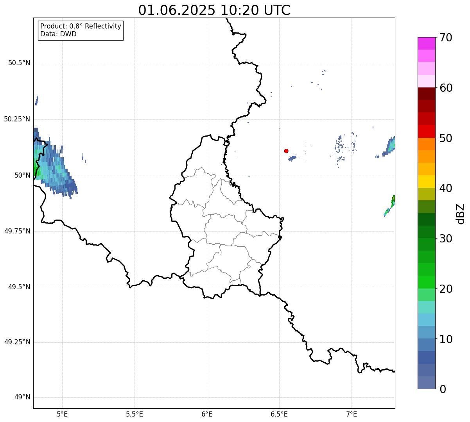Click the latitude label 50.25°N
Screen dimensions: 470x422
[17, 119]
